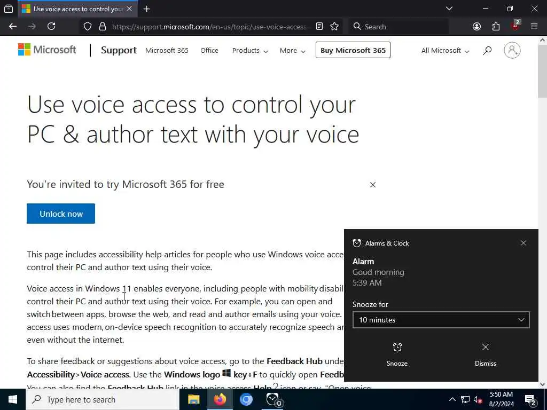The height and width of the screenshot is (410, 547).
Task: Click the scrollbar down arrow
Action: [x=542, y=384]
